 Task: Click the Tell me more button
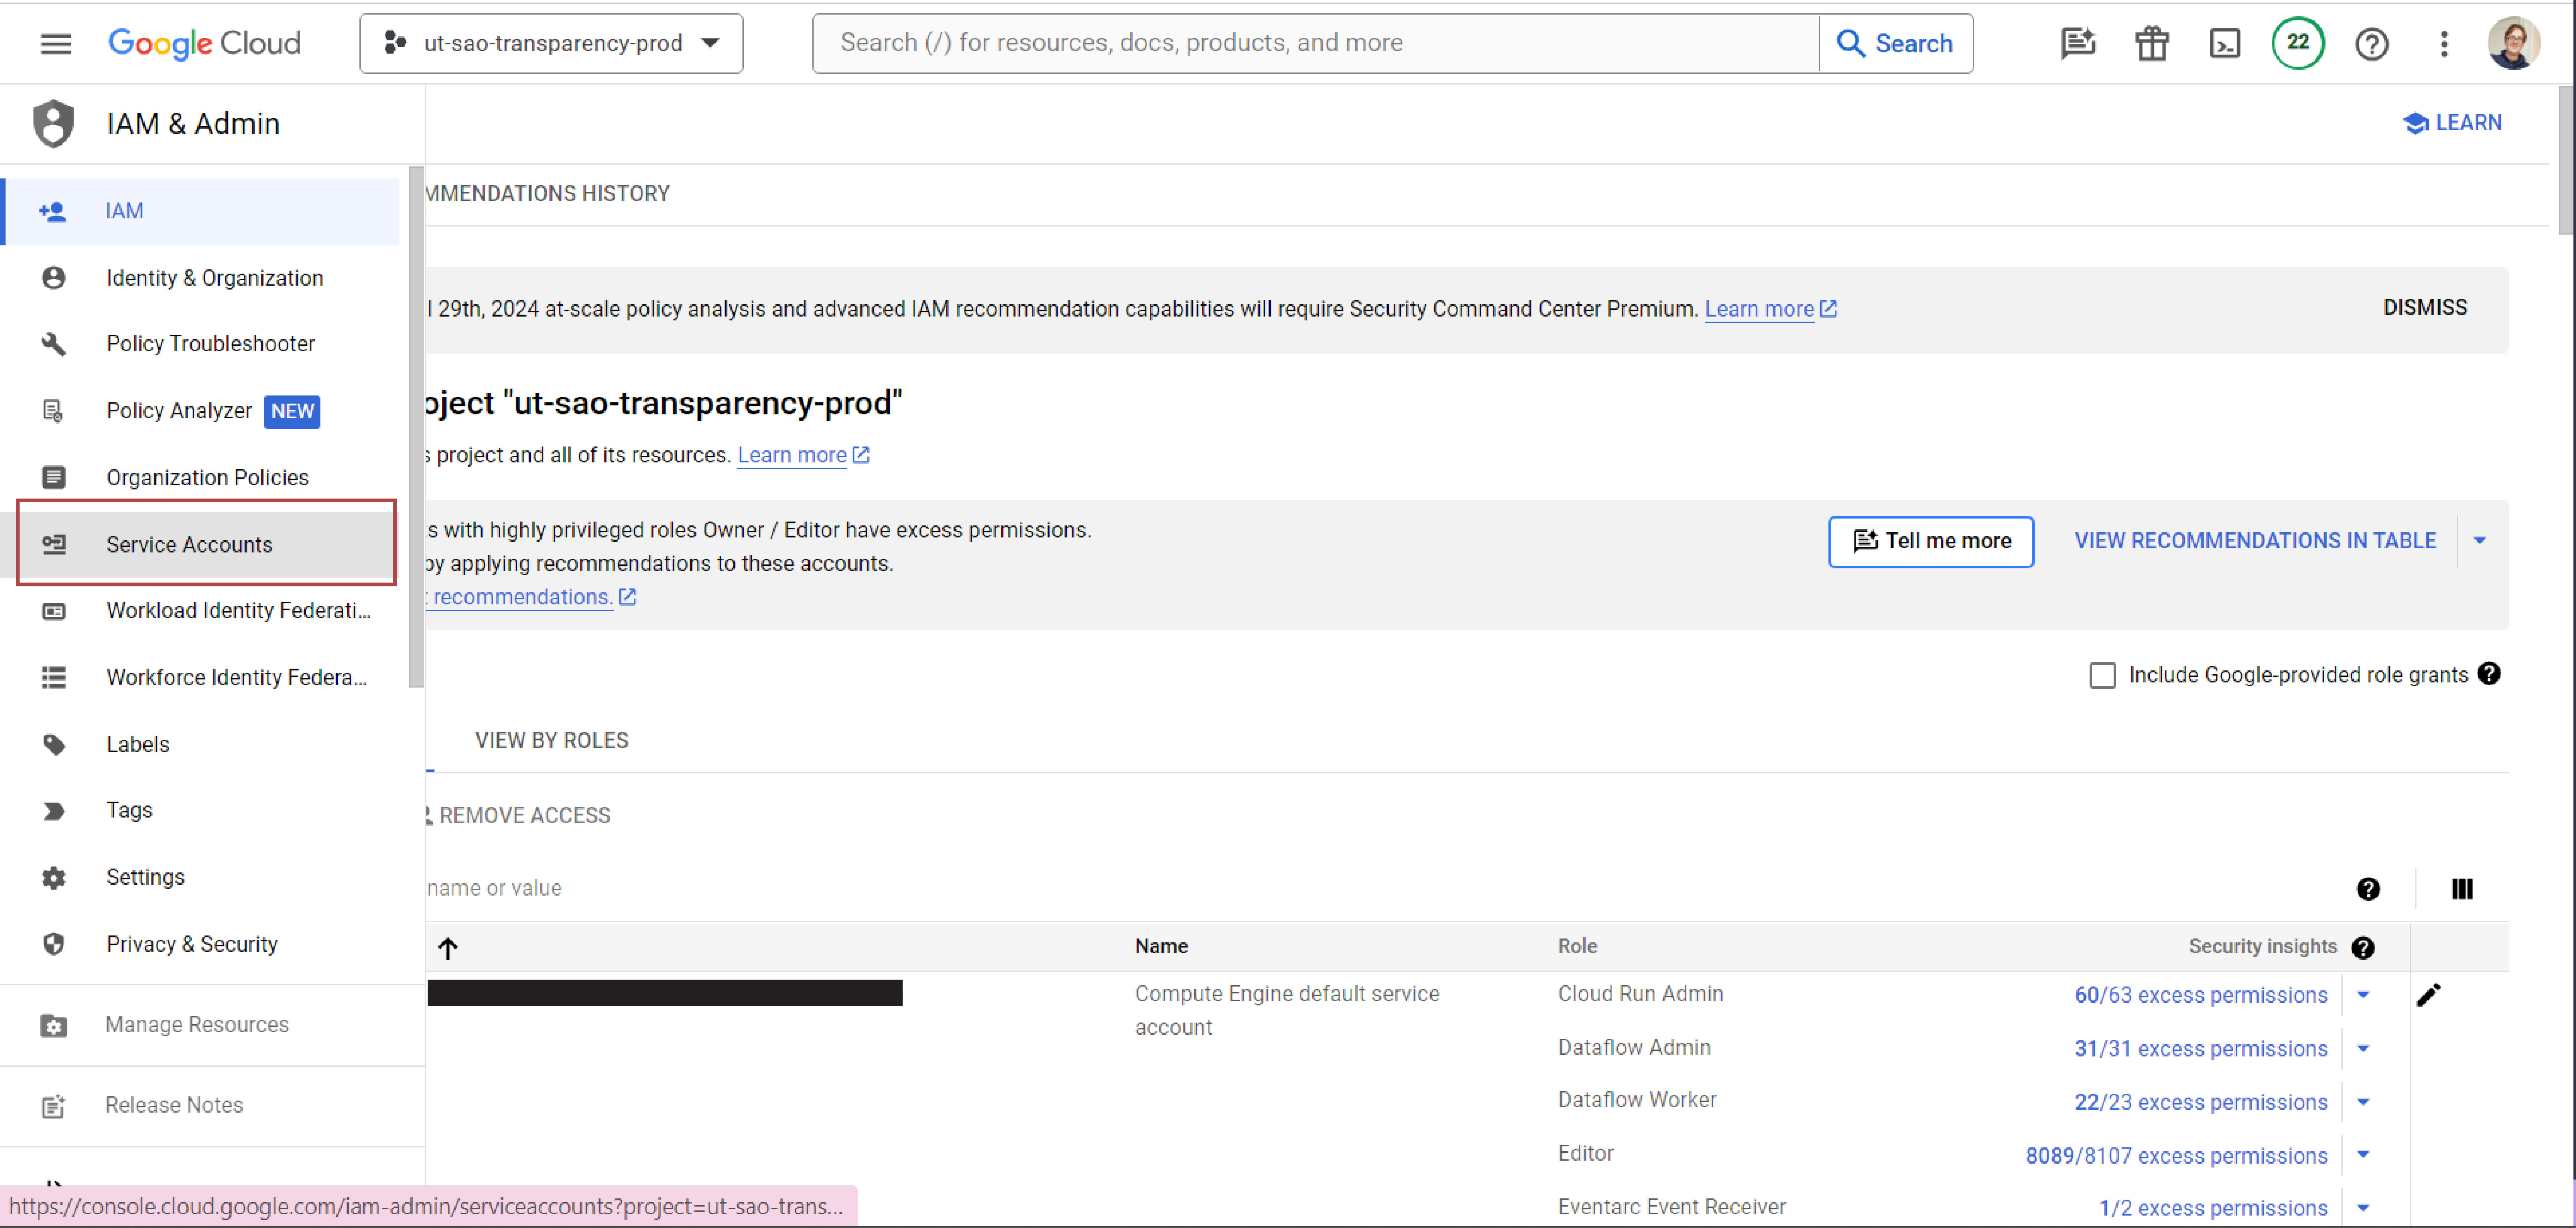1931,541
